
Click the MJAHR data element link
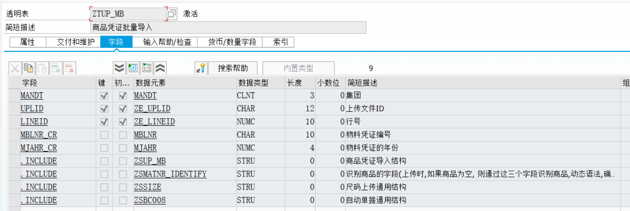coord(146,148)
